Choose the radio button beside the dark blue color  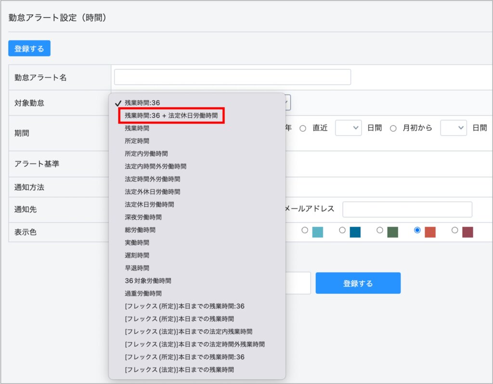(x=342, y=230)
